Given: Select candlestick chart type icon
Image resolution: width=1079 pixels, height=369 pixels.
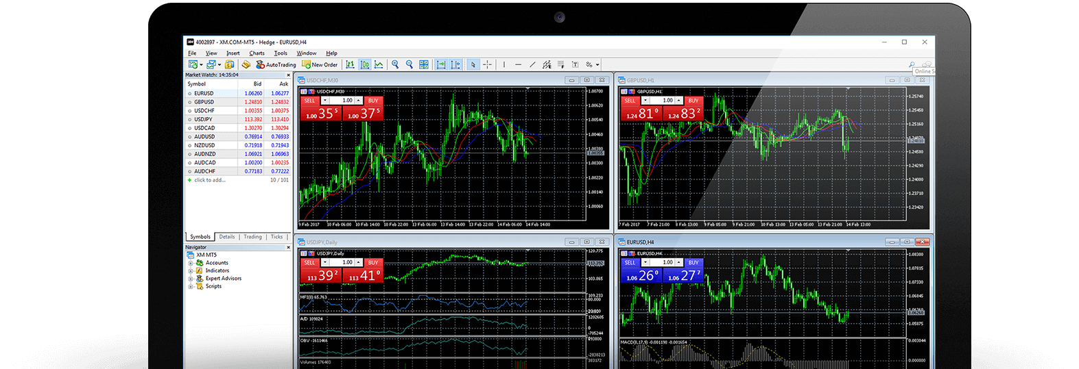Looking at the screenshot, I should 364,64.
